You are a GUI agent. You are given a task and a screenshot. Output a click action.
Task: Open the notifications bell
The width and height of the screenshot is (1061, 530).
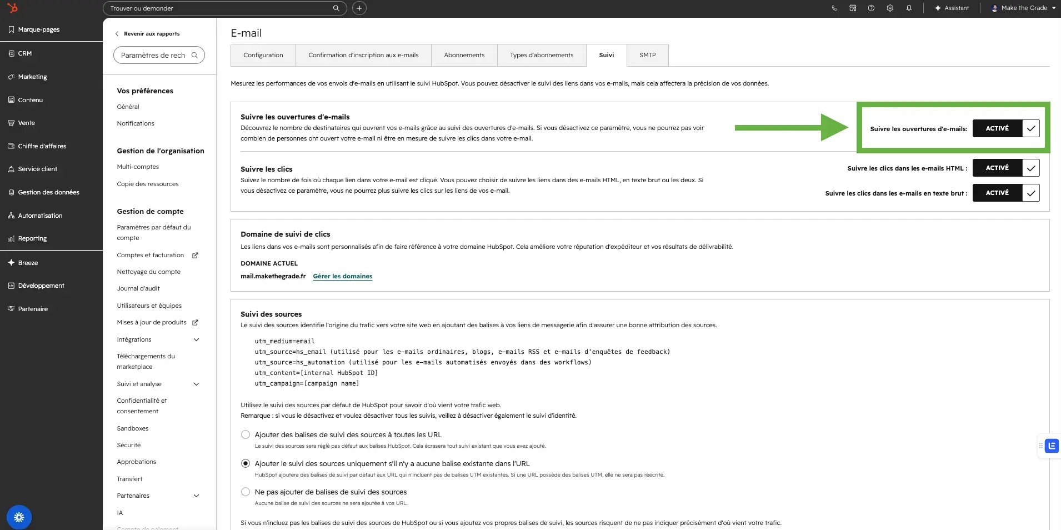pyautogui.click(x=909, y=8)
